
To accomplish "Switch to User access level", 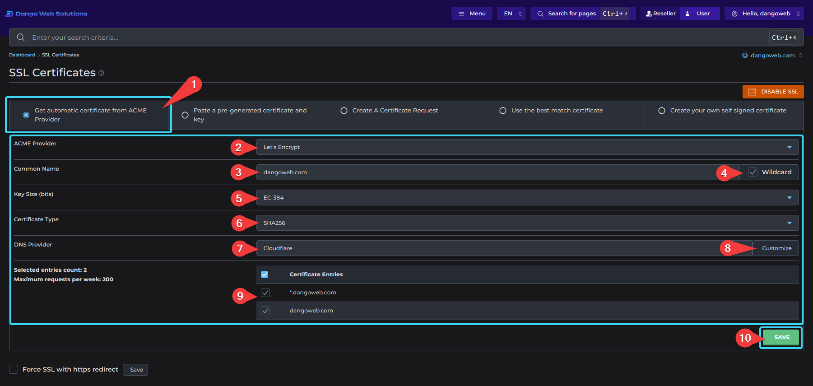I will pyautogui.click(x=700, y=14).
